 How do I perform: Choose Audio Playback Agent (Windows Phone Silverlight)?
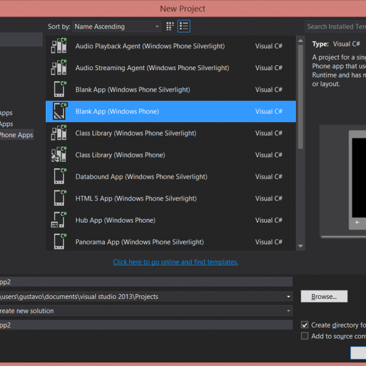tap(150, 46)
